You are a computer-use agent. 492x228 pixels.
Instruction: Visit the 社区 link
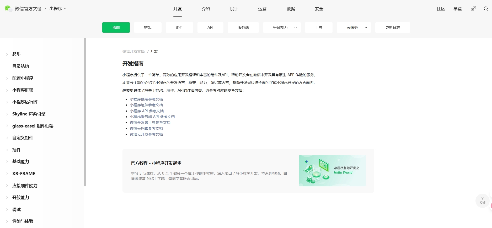click(441, 9)
